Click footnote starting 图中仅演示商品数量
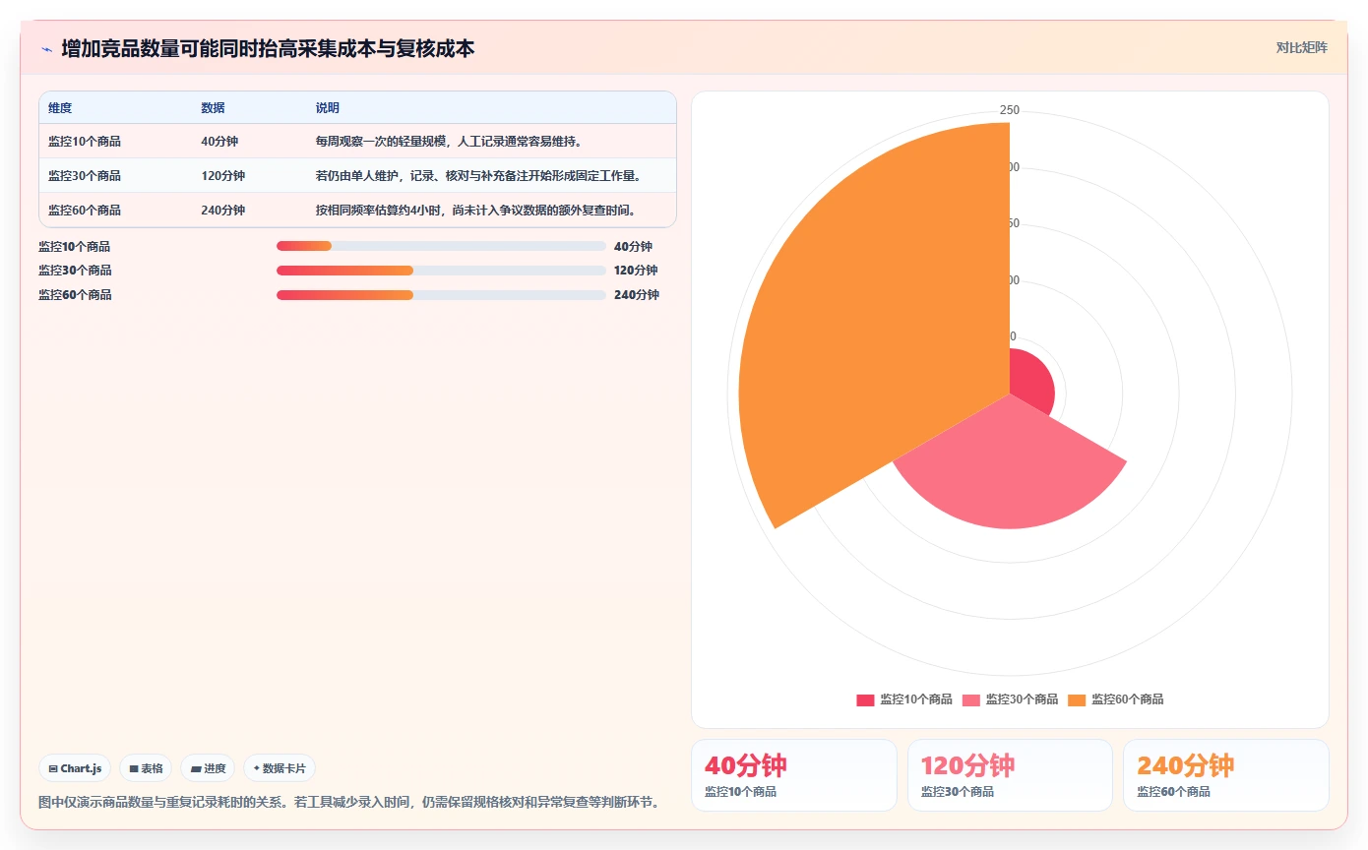 pos(348,802)
